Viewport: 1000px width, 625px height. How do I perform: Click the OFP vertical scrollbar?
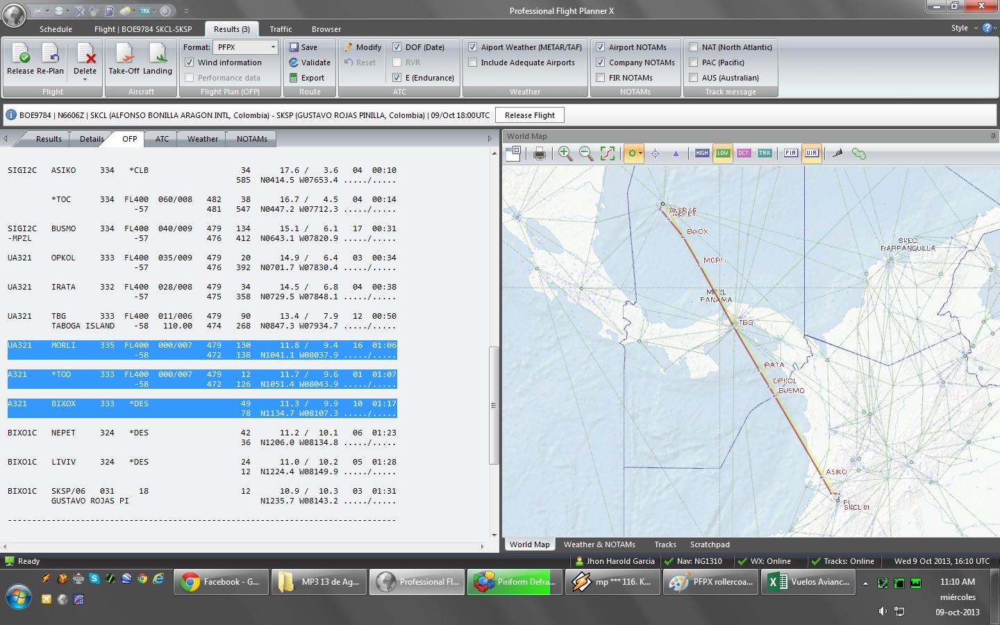(x=494, y=405)
